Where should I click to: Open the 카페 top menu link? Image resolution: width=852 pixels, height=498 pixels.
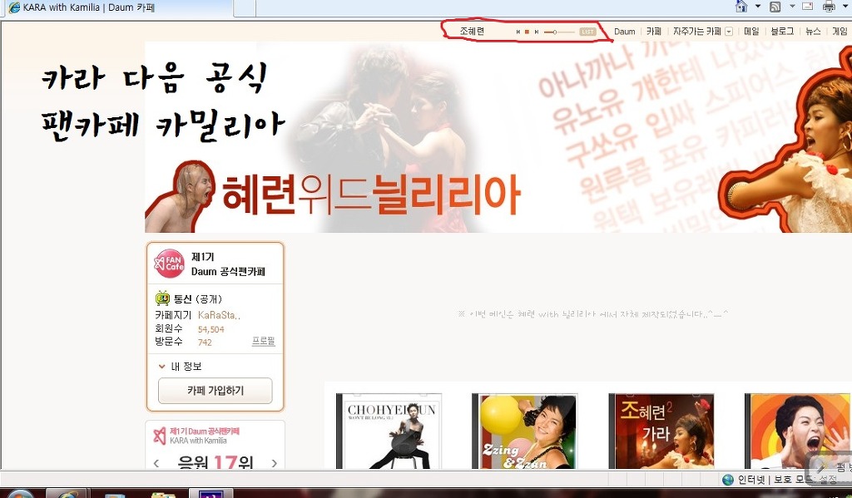point(654,32)
